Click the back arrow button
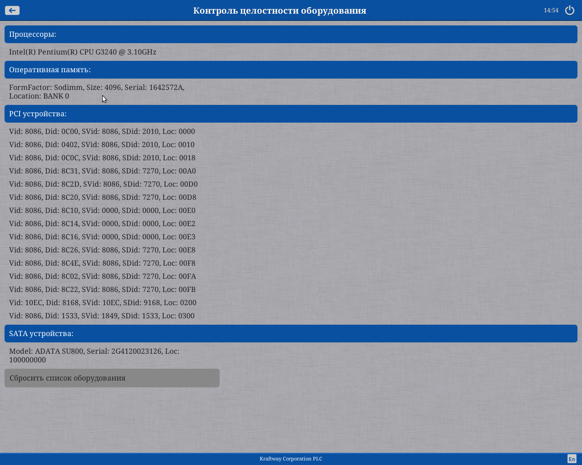 12,10
